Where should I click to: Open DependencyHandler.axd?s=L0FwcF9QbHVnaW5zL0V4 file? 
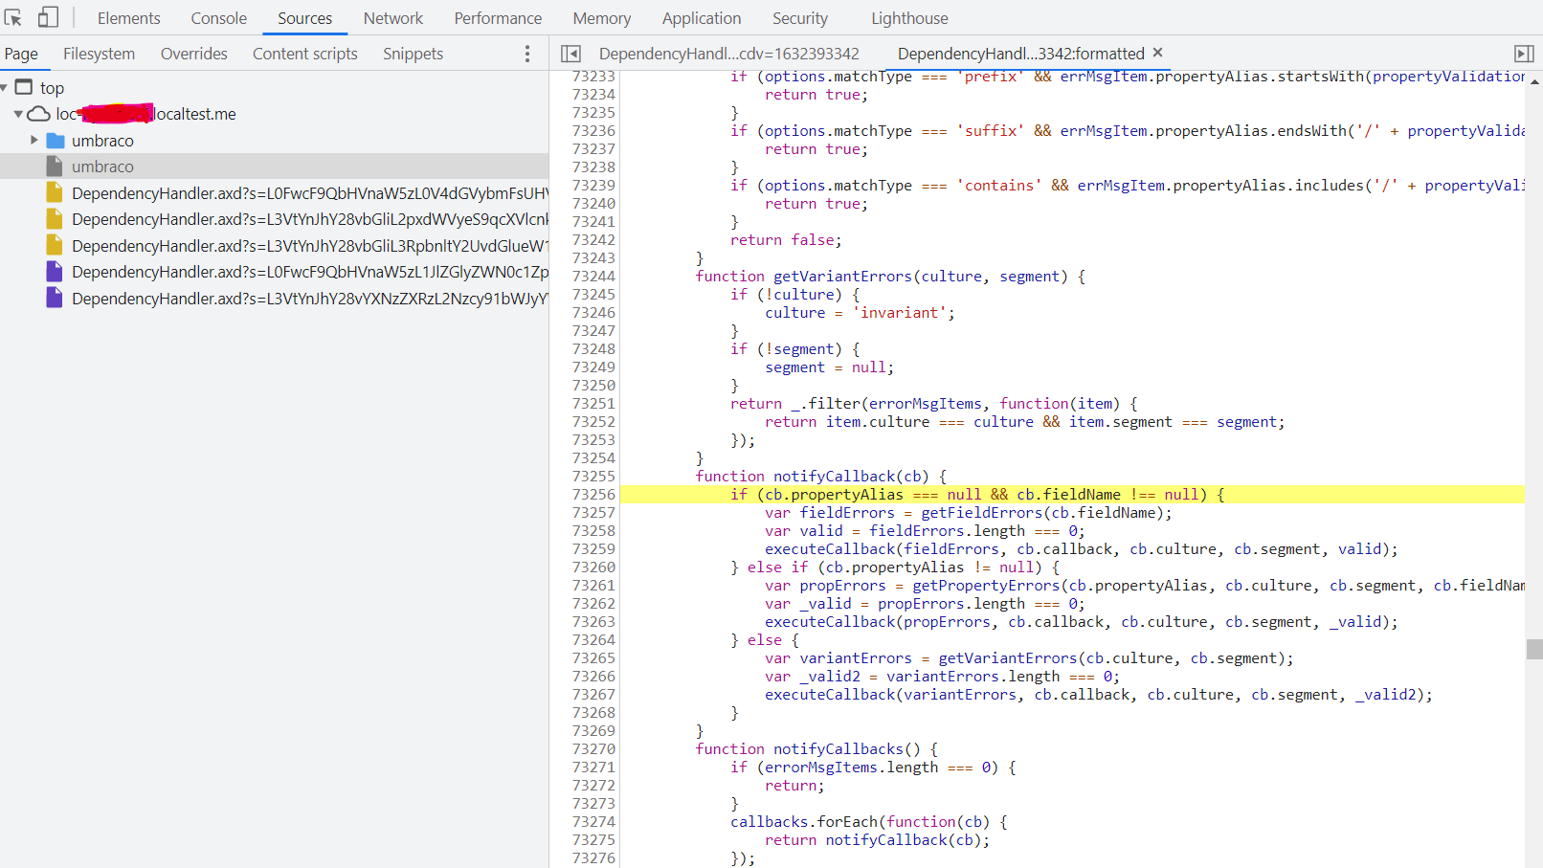(310, 193)
